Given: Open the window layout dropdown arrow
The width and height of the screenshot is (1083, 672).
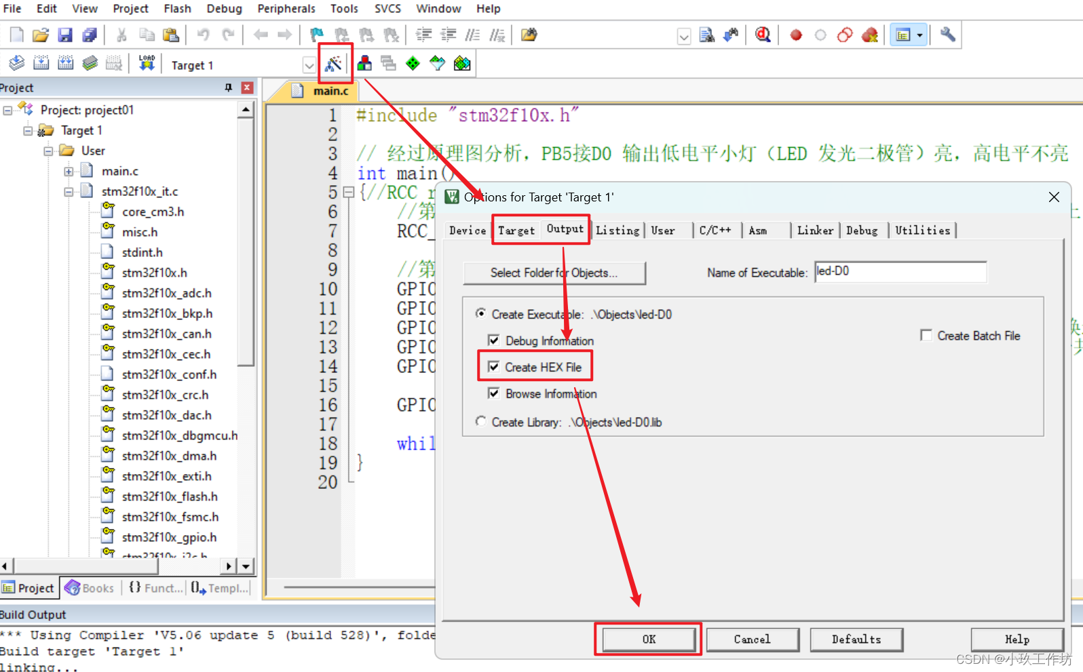Looking at the screenshot, I should tap(919, 35).
